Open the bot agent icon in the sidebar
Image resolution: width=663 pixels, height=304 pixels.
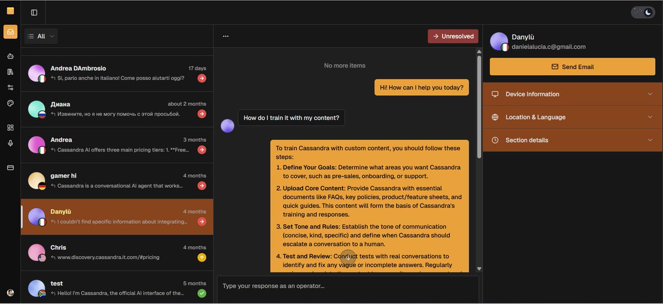pos(10,56)
